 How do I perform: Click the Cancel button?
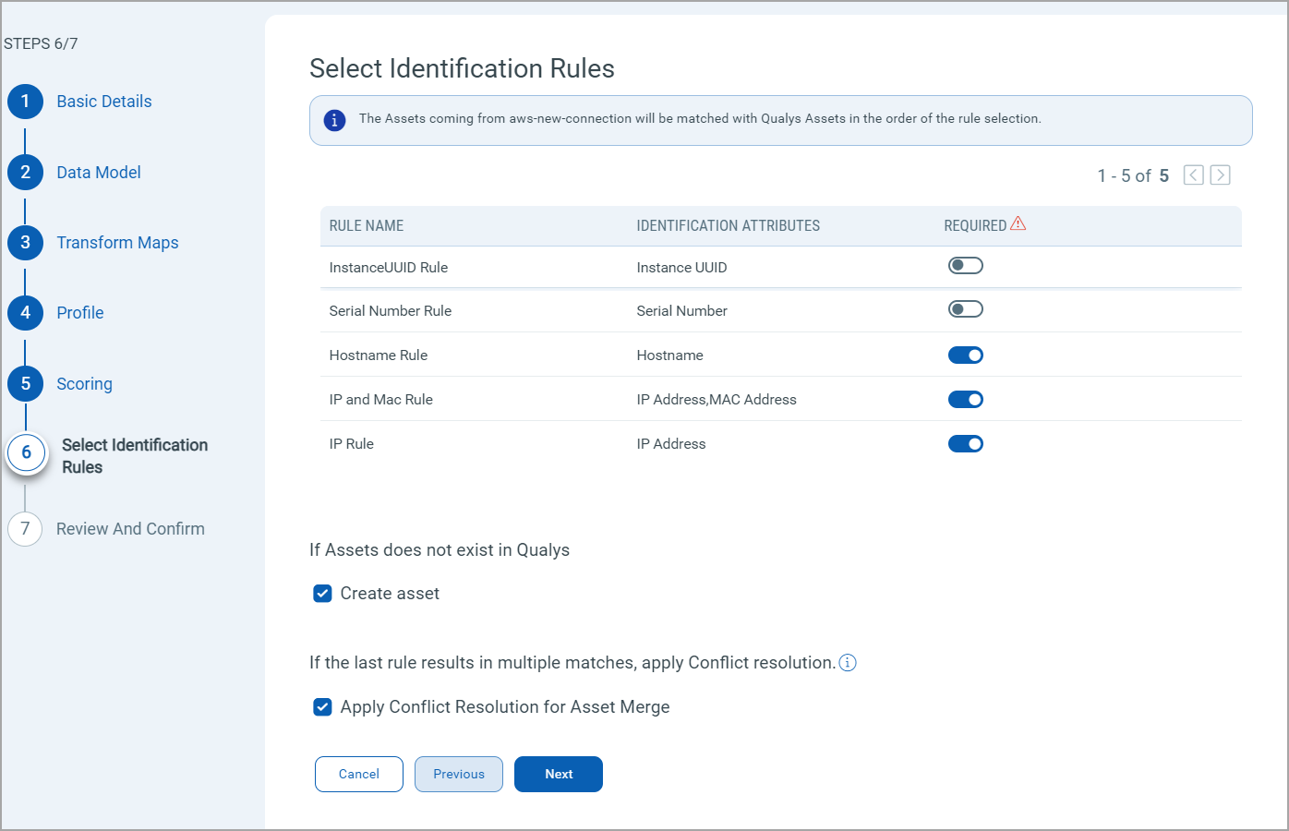coord(358,774)
